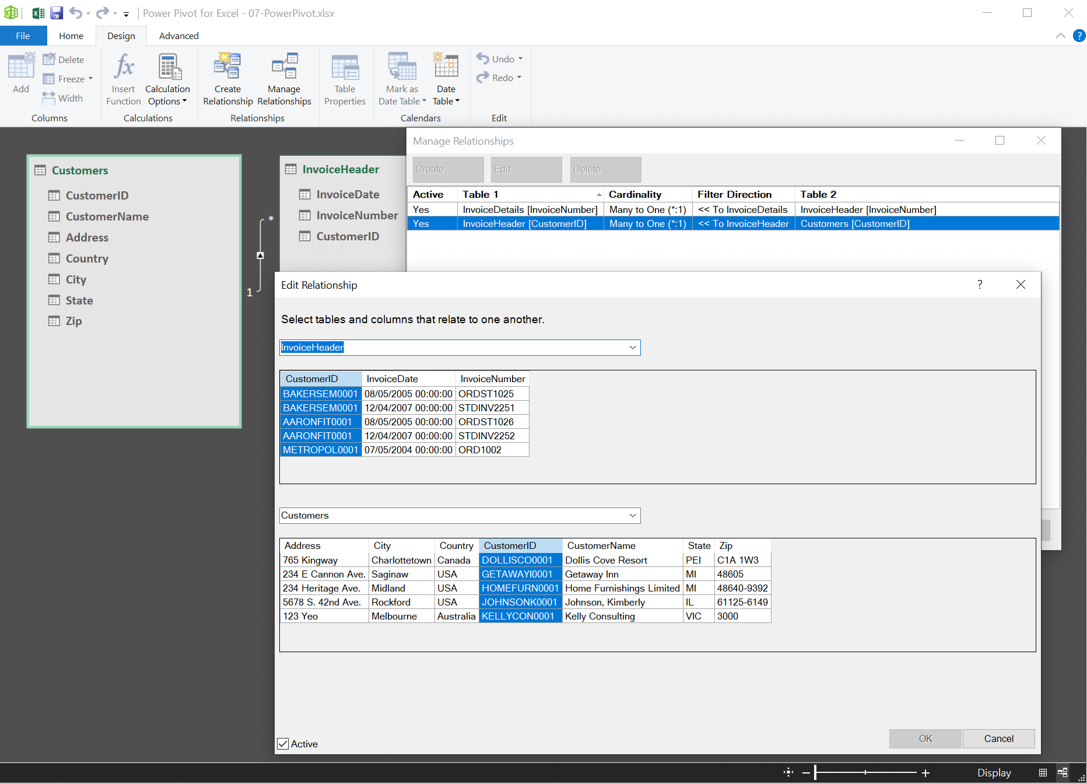This screenshot has height=784, width=1087.
Task: Switch to data grid view in status bar
Action: [1043, 772]
